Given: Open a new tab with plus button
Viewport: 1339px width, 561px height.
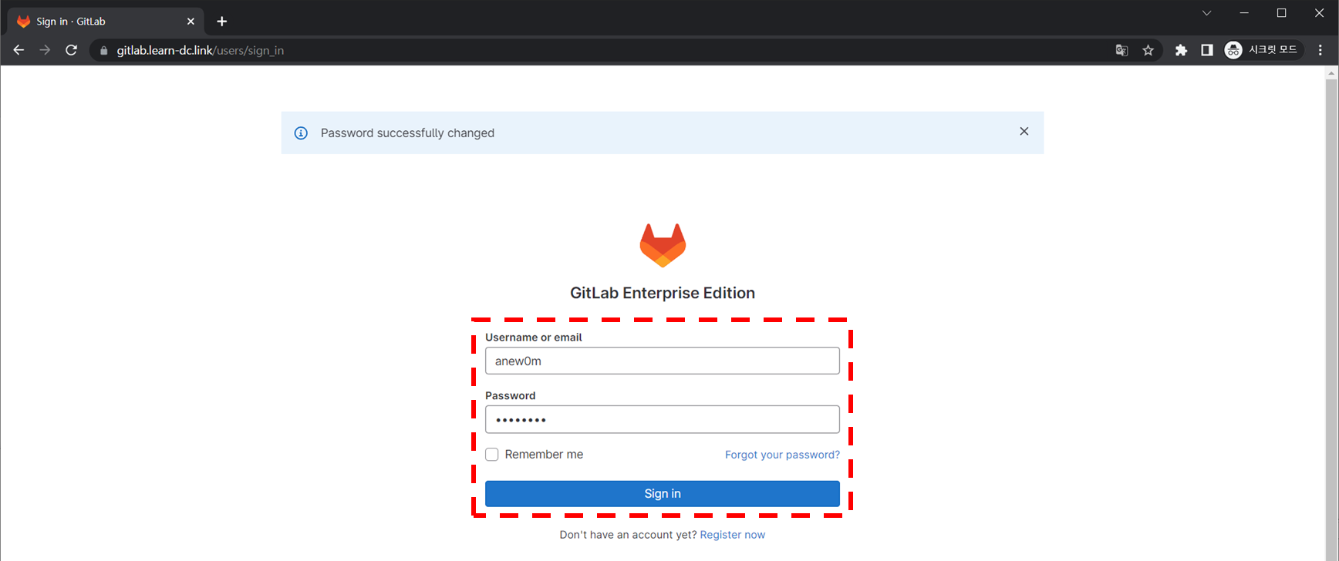Looking at the screenshot, I should 222,22.
